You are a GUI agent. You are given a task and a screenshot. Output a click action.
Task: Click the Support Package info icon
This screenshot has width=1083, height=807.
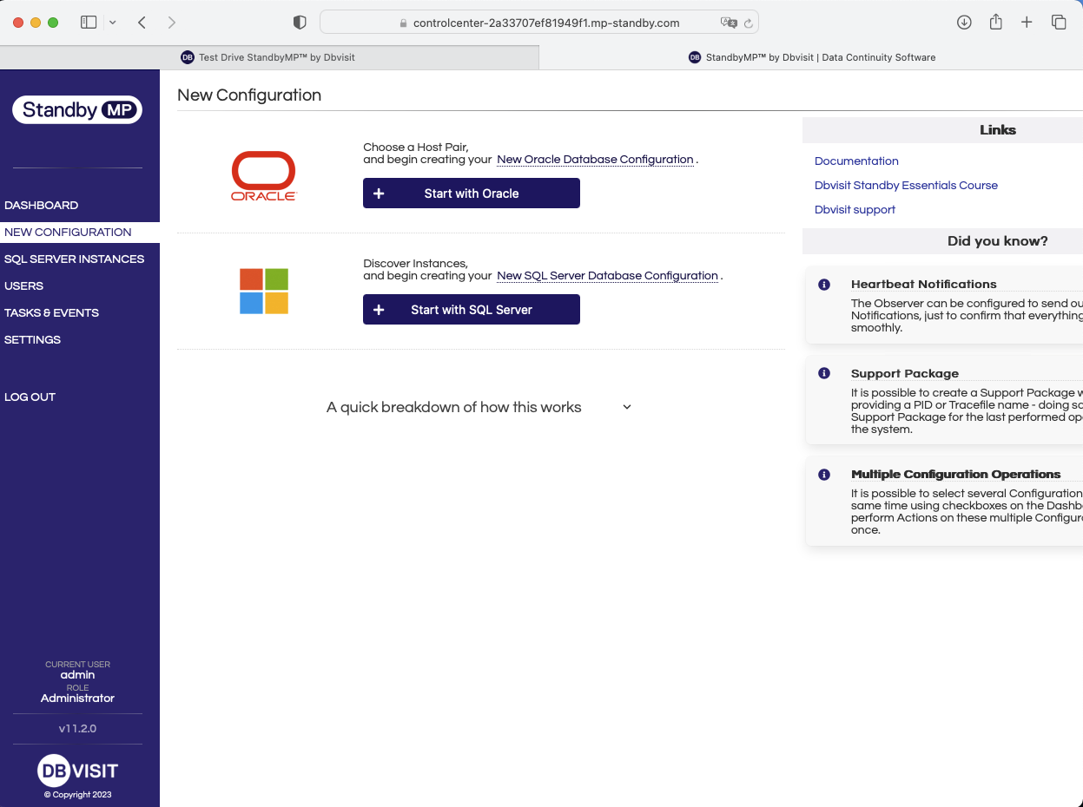(x=824, y=373)
